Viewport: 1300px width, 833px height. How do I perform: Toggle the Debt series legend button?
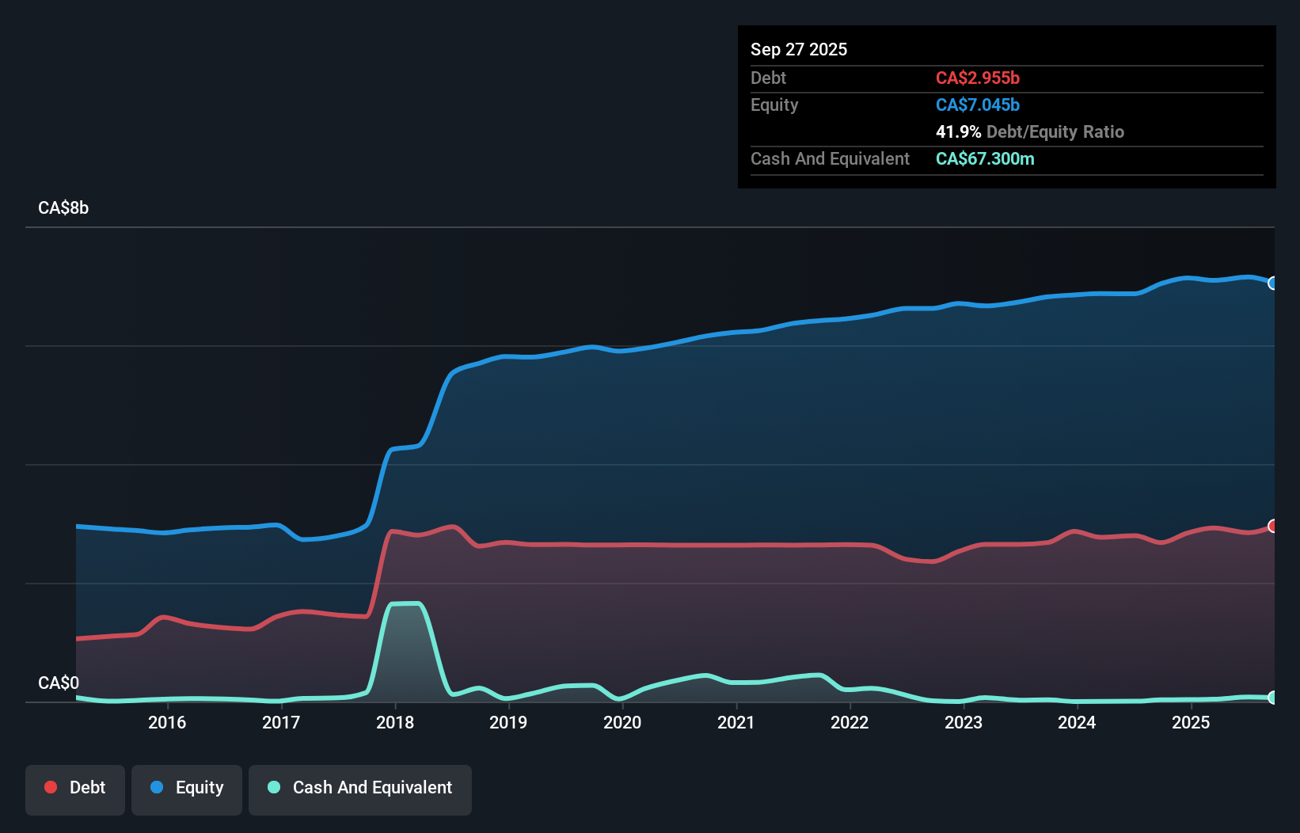click(x=75, y=789)
